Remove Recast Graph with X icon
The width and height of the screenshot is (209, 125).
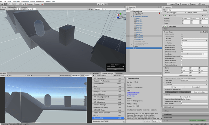point(207,32)
